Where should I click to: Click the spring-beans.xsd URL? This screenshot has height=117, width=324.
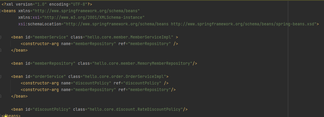coord(243,24)
